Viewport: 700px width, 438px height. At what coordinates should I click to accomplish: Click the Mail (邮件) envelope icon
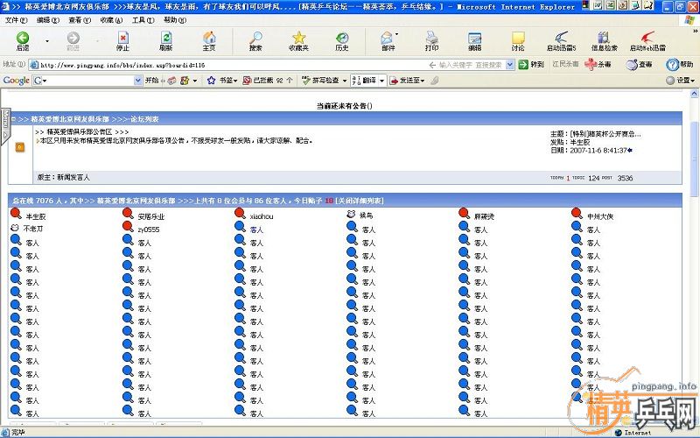[x=388, y=41]
